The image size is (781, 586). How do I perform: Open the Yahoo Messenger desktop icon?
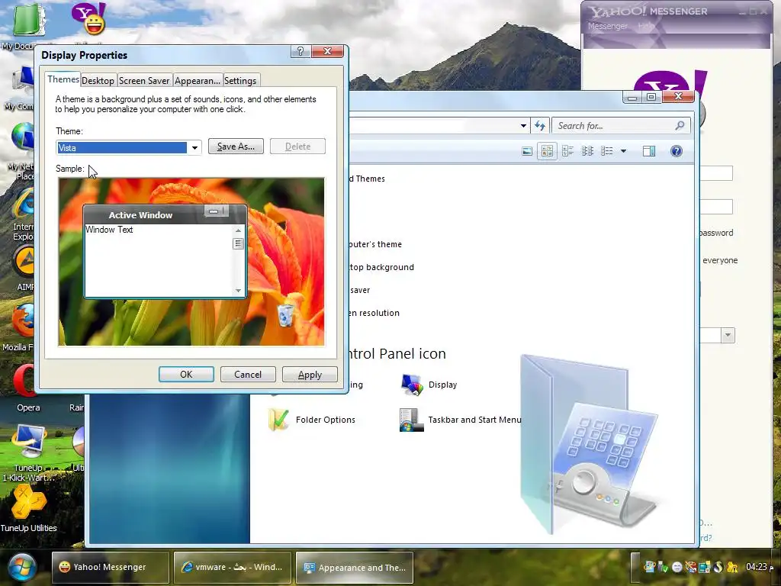(88, 19)
